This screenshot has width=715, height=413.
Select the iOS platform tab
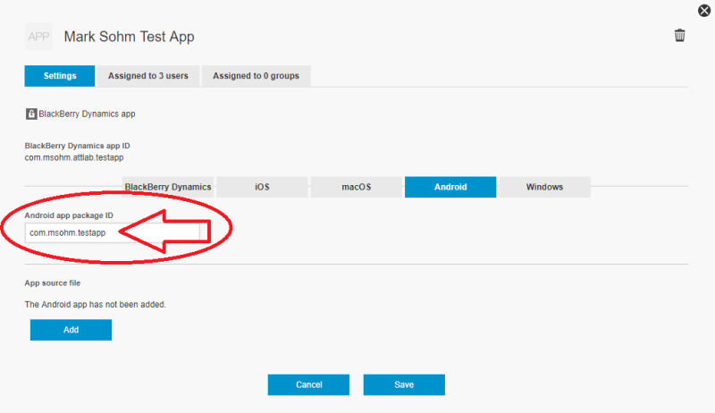262,187
